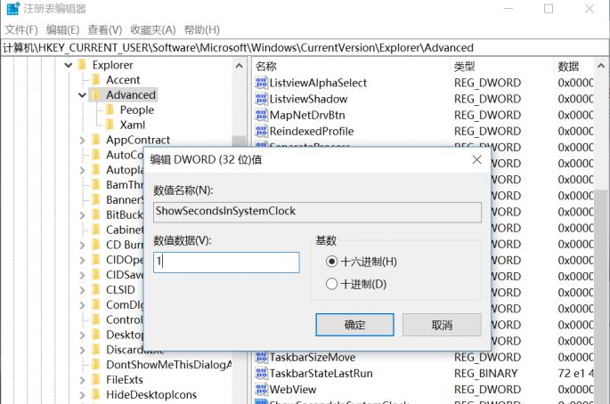Click the ListviewAlphaSelect value icon
The width and height of the screenshot is (610, 404).
[261, 83]
